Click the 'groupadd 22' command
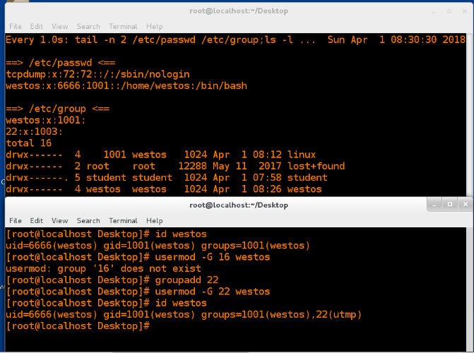474x353 pixels. pyautogui.click(x=186, y=280)
